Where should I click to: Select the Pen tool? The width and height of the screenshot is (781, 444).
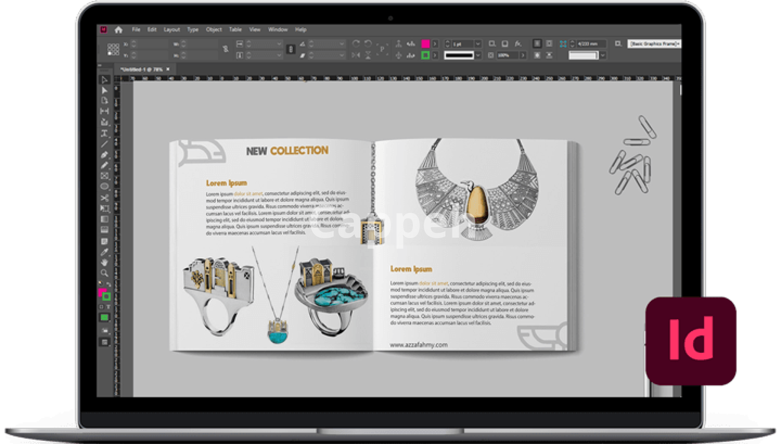[x=105, y=155]
